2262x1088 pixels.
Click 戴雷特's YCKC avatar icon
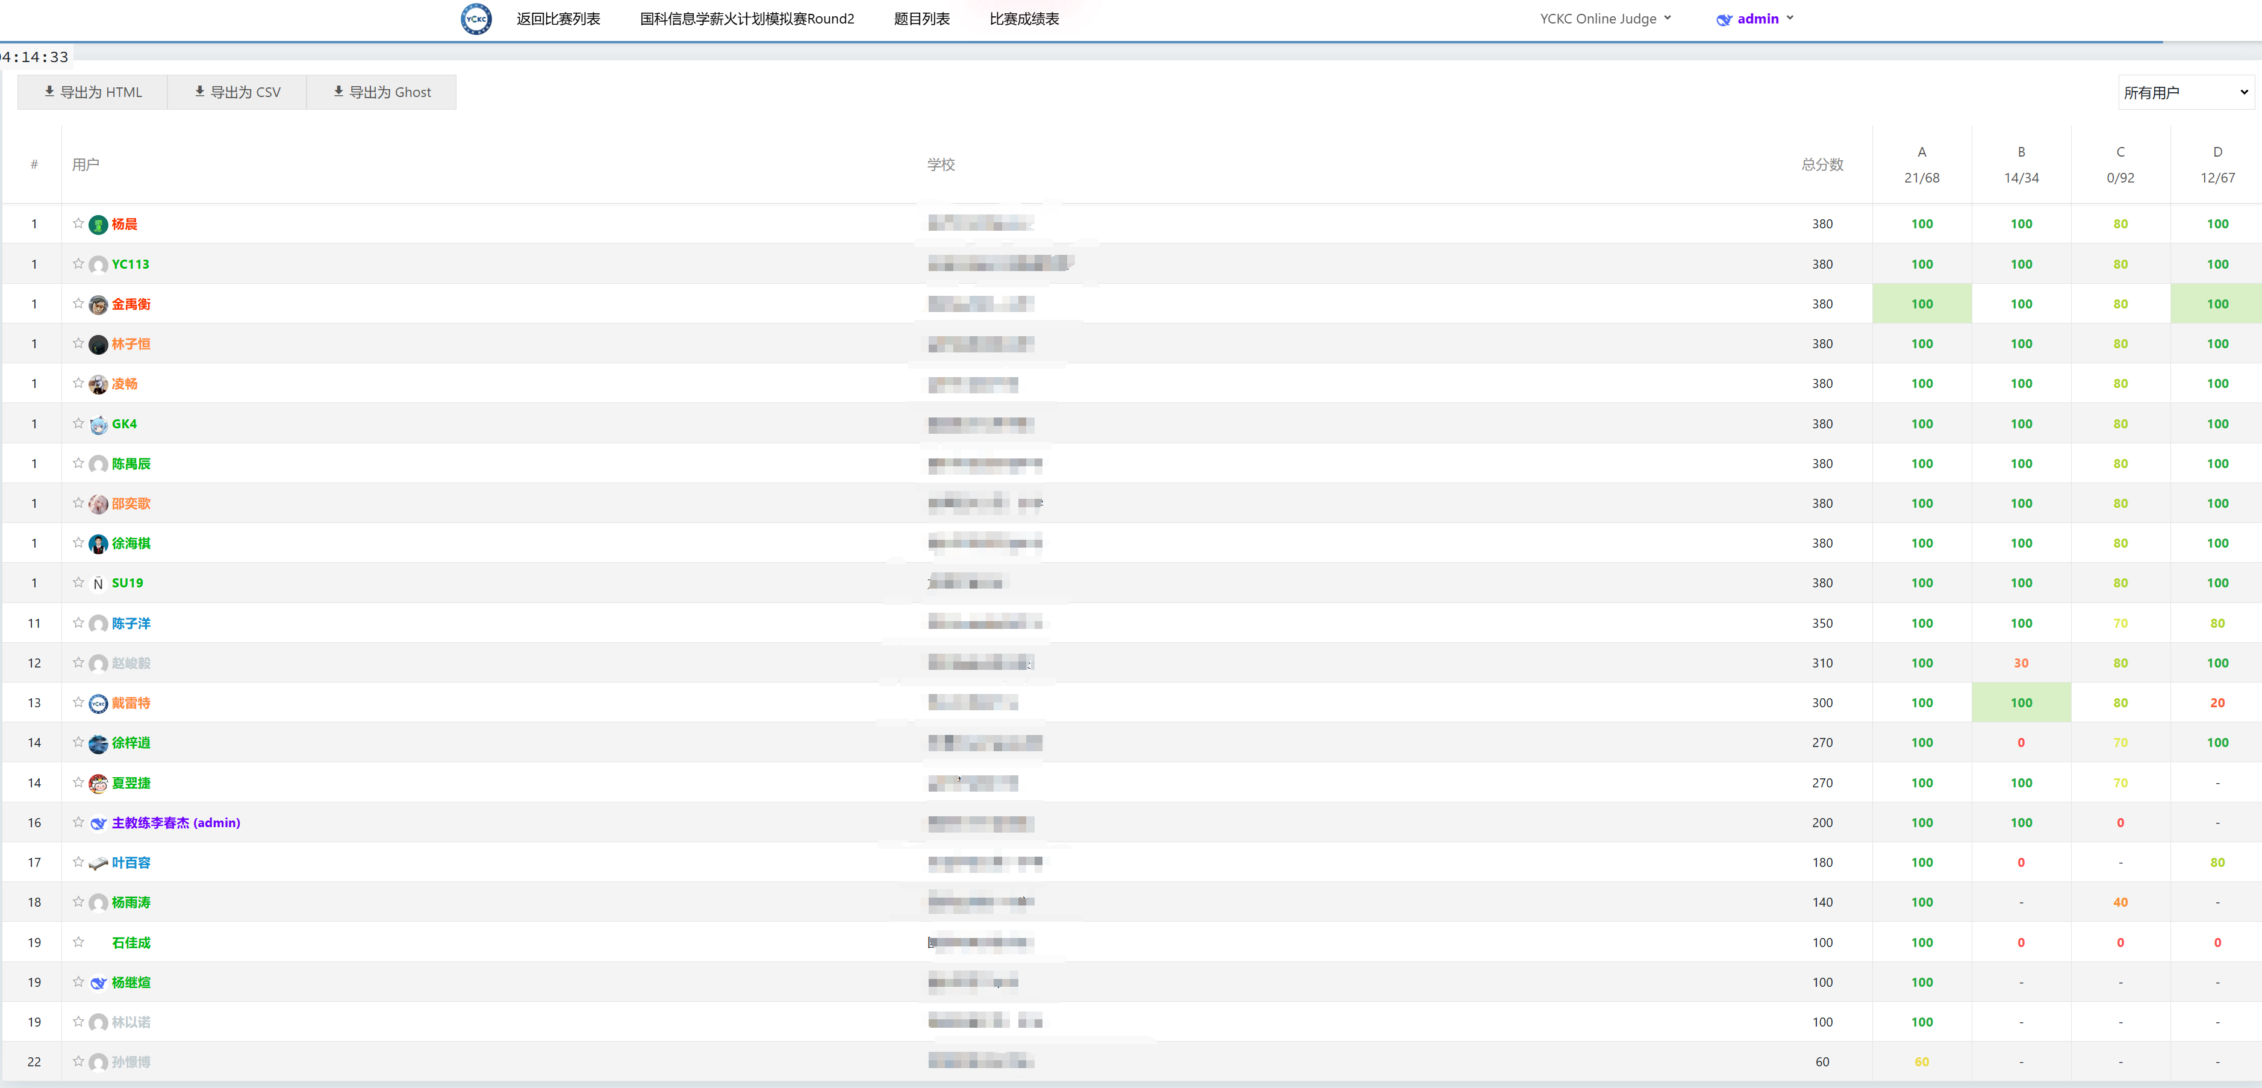pyautogui.click(x=98, y=704)
